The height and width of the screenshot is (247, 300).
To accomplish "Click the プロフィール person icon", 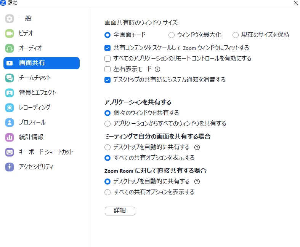I will [10, 123].
